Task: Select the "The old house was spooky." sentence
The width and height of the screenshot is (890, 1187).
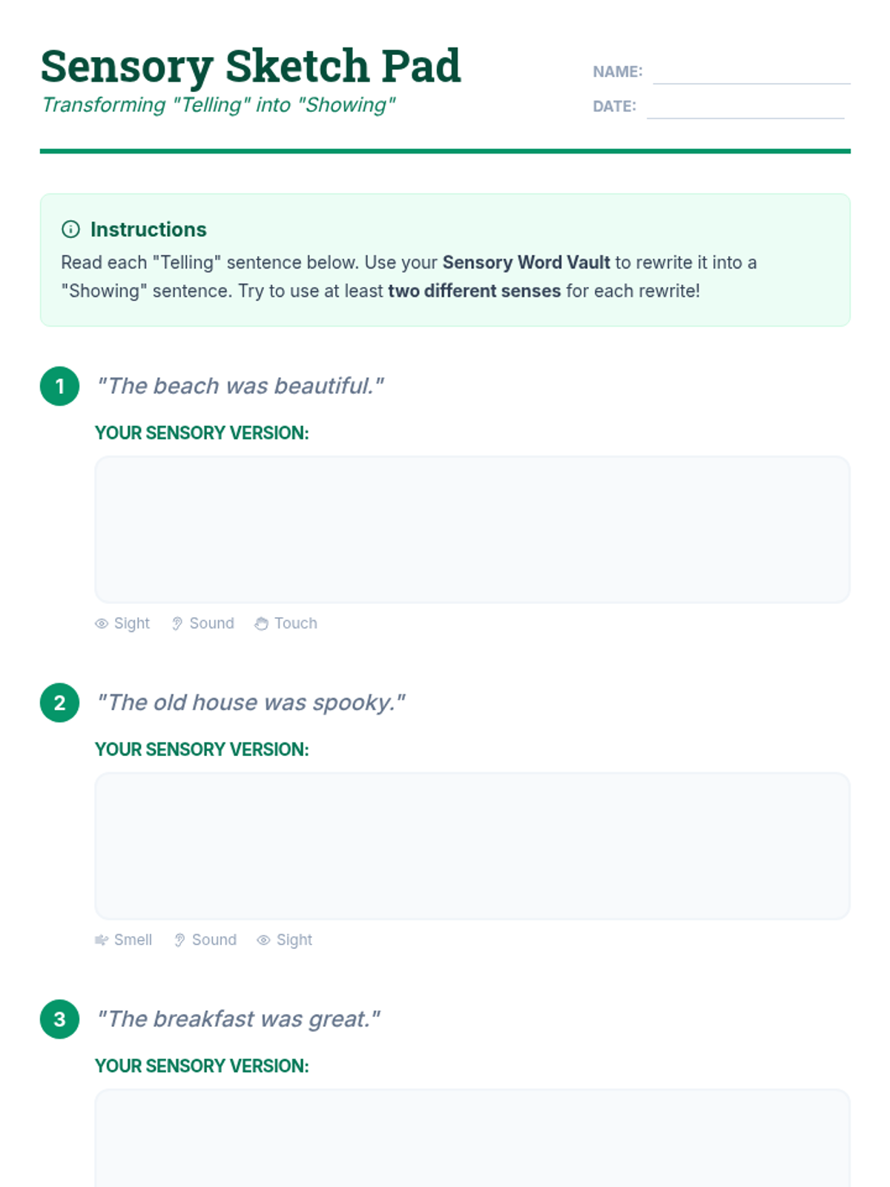Action: click(251, 703)
